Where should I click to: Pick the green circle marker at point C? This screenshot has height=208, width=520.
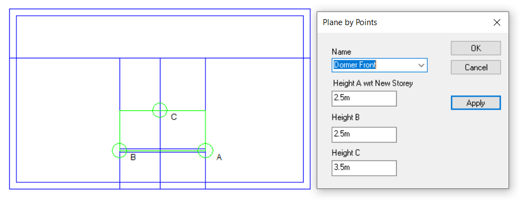tap(160, 110)
